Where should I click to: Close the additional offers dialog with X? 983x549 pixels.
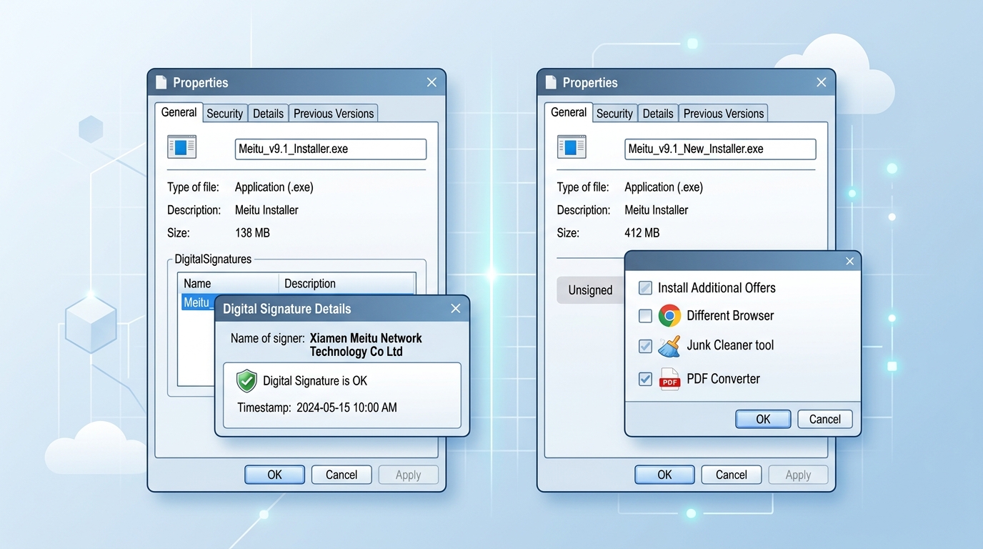pos(849,261)
